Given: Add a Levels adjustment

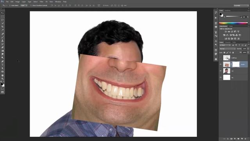Looking at the screenshot, I should (229, 32).
